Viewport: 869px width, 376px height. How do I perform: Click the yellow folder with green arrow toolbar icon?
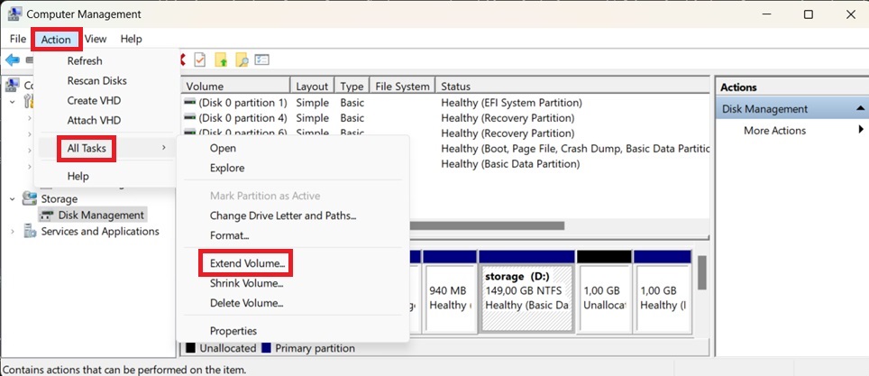221,60
